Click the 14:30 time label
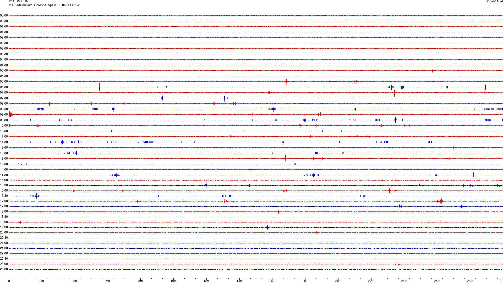 [x=4, y=175]
